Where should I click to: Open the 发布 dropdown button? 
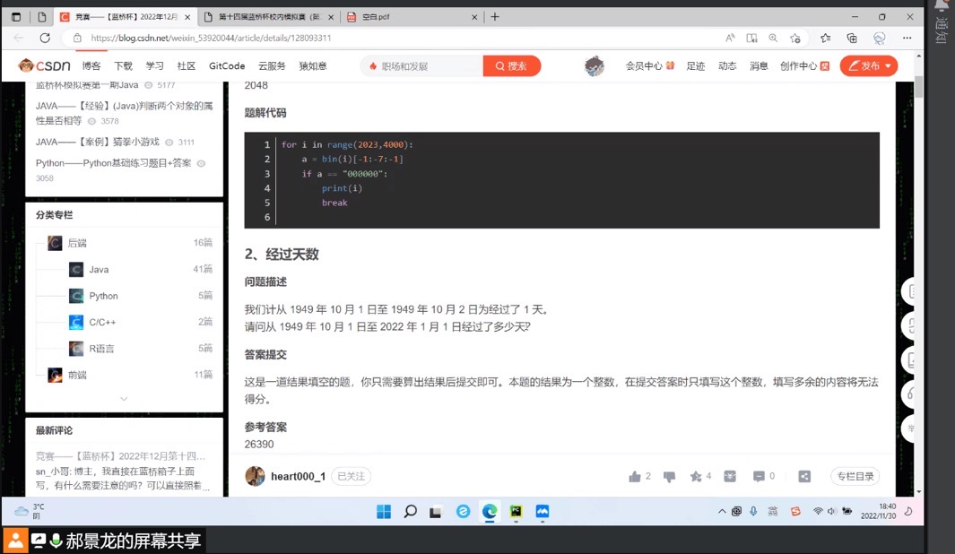tap(868, 65)
